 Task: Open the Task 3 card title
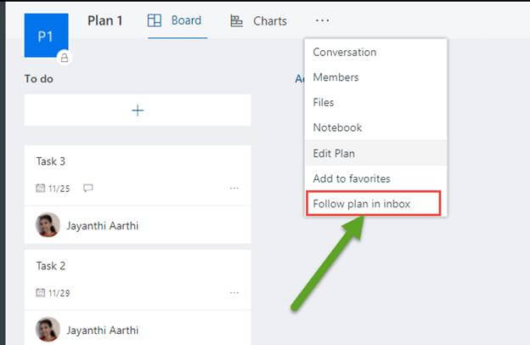click(51, 161)
